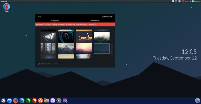Launch Firefox from the dock
Image resolution: width=201 pixels, height=104 pixels.
[16, 101]
